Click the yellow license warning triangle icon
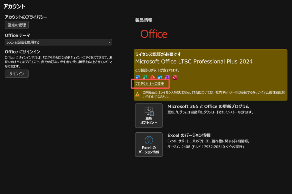The image size is (292, 194). coord(137,94)
